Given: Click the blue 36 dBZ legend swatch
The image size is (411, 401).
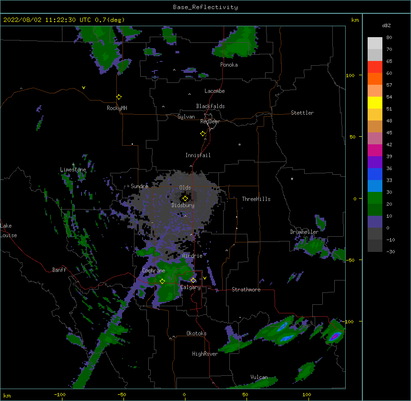Looking at the screenshot, I should [375, 174].
